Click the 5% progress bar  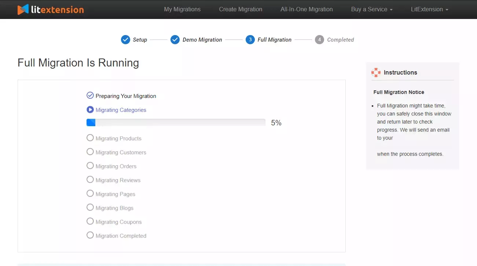click(176, 122)
